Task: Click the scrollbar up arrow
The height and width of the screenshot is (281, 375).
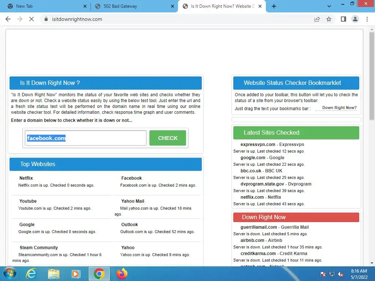Action: pyautogui.click(x=372, y=29)
